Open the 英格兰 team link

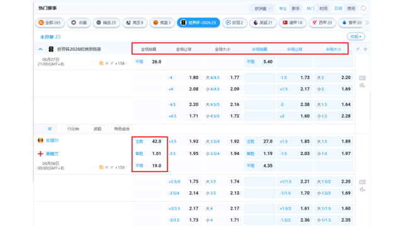click(x=52, y=154)
